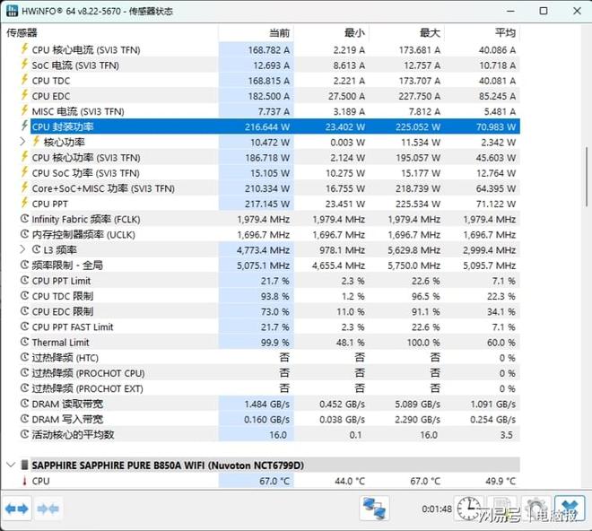Click the 传感器 column header
The width and height of the screenshot is (592, 531).
(109, 33)
